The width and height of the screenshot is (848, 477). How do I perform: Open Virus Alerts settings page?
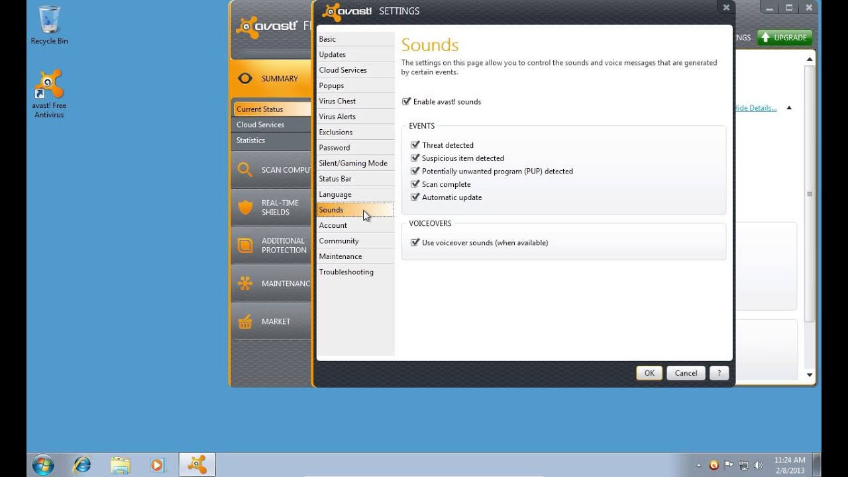(x=355, y=117)
